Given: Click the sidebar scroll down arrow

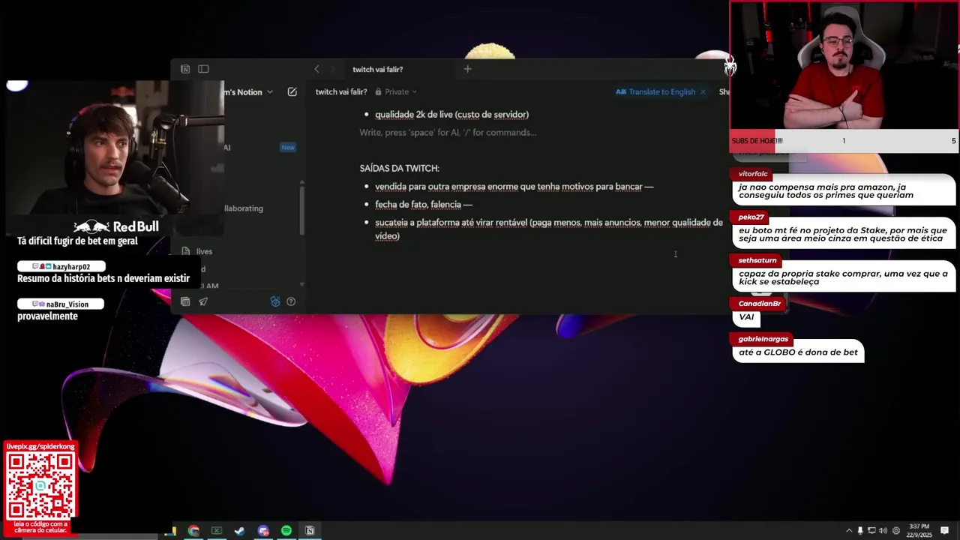Looking at the screenshot, I should click(302, 284).
